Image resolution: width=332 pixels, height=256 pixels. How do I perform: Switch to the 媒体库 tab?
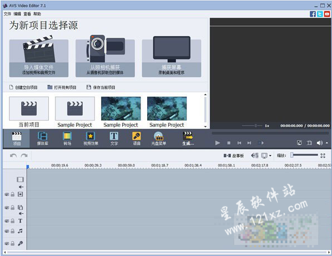[x=43, y=139]
